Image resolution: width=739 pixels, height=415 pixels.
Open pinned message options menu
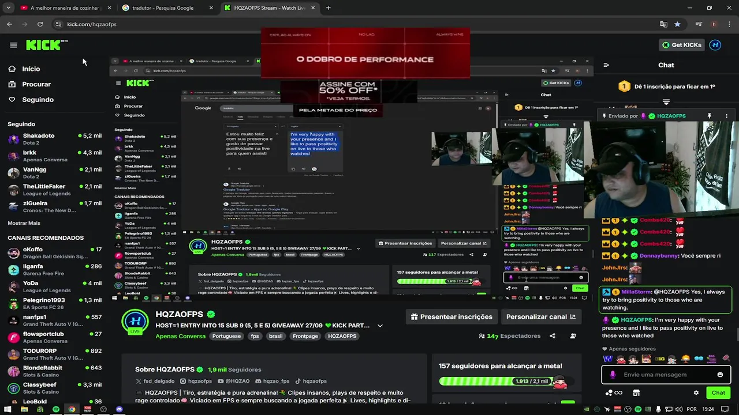coord(726,116)
